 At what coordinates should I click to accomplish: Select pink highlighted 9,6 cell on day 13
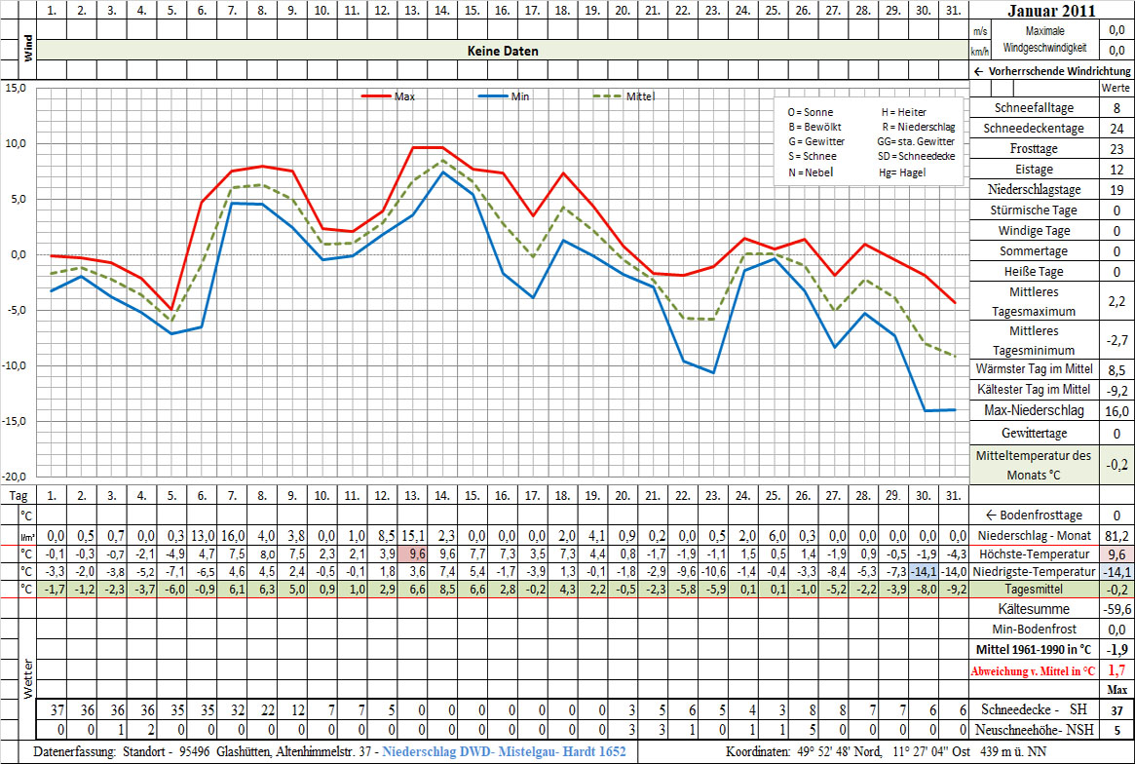(x=418, y=553)
